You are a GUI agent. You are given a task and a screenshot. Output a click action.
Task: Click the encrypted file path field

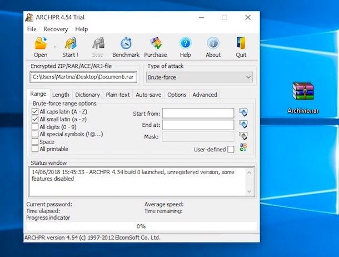pyautogui.click(x=83, y=77)
